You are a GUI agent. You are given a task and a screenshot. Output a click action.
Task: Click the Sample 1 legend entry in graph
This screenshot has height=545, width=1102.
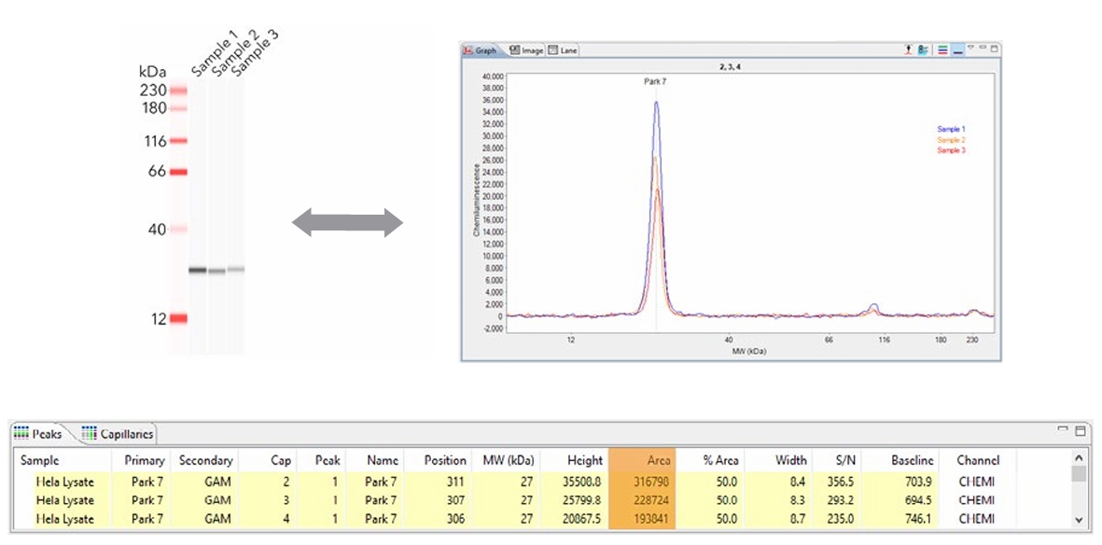(x=951, y=129)
